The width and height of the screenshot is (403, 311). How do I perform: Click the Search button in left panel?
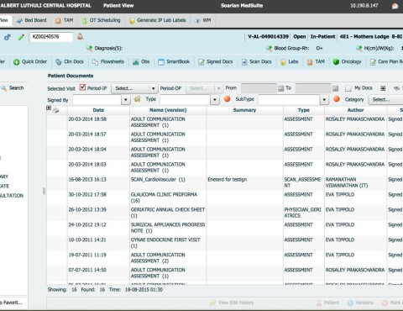[13, 88]
